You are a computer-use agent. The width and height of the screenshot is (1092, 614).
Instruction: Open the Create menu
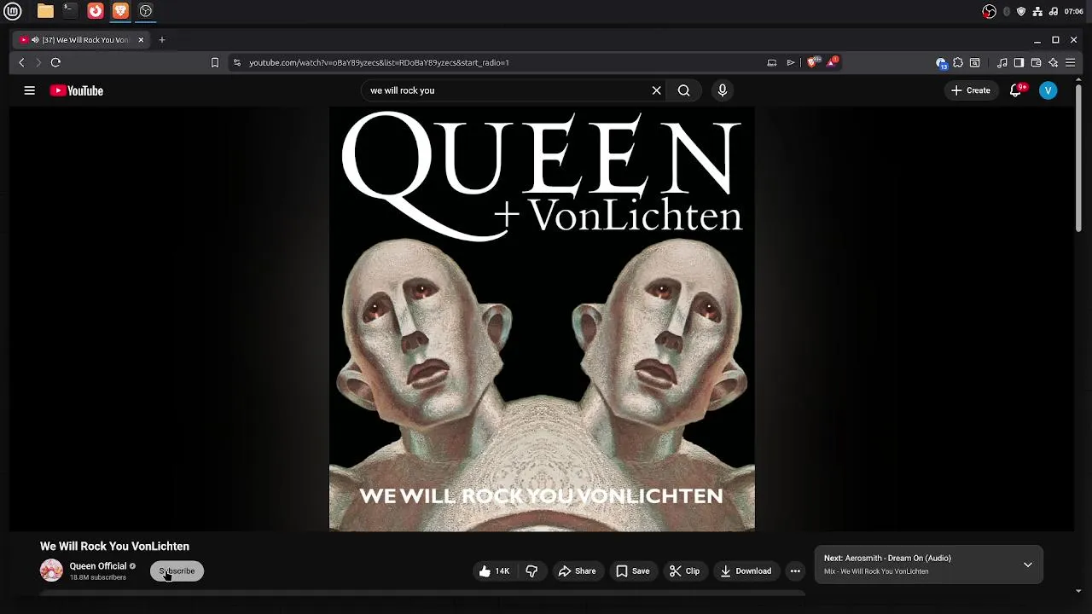pos(971,90)
